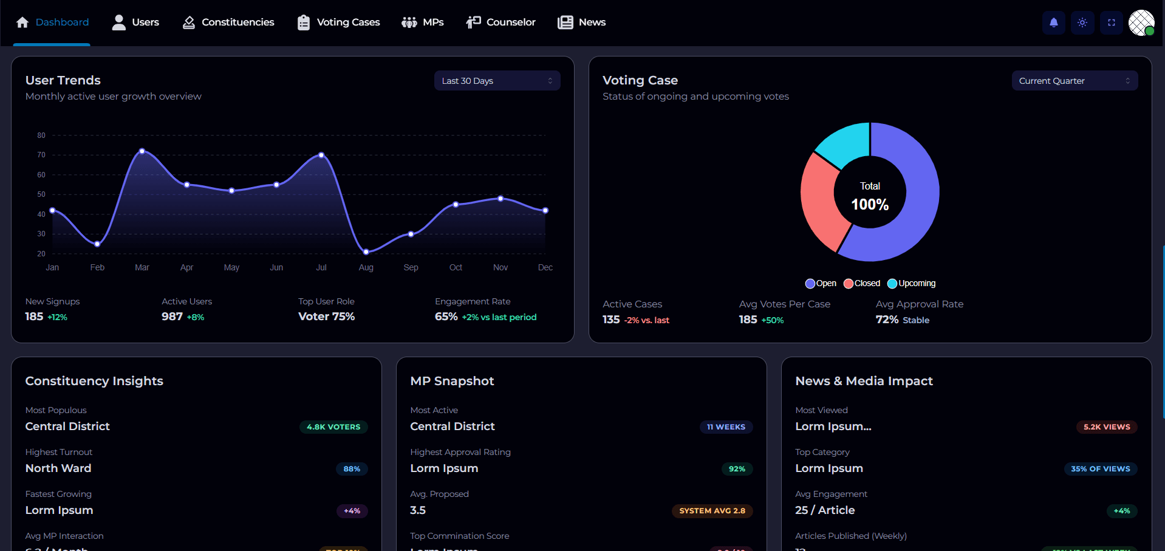Open the user avatar menu
The height and width of the screenshot is (551, 1165).
(1141, 22)
